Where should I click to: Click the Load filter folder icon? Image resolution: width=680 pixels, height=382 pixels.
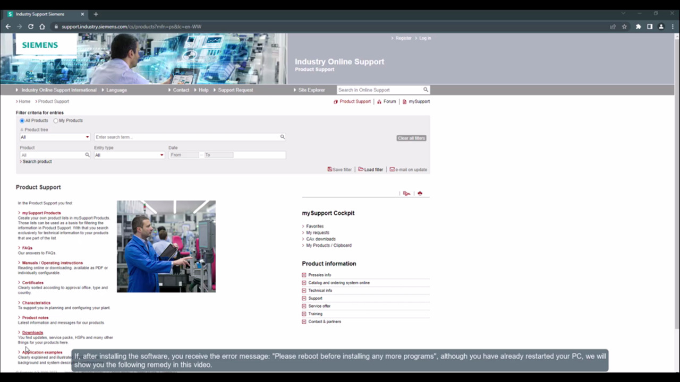[x=361, y=169]
